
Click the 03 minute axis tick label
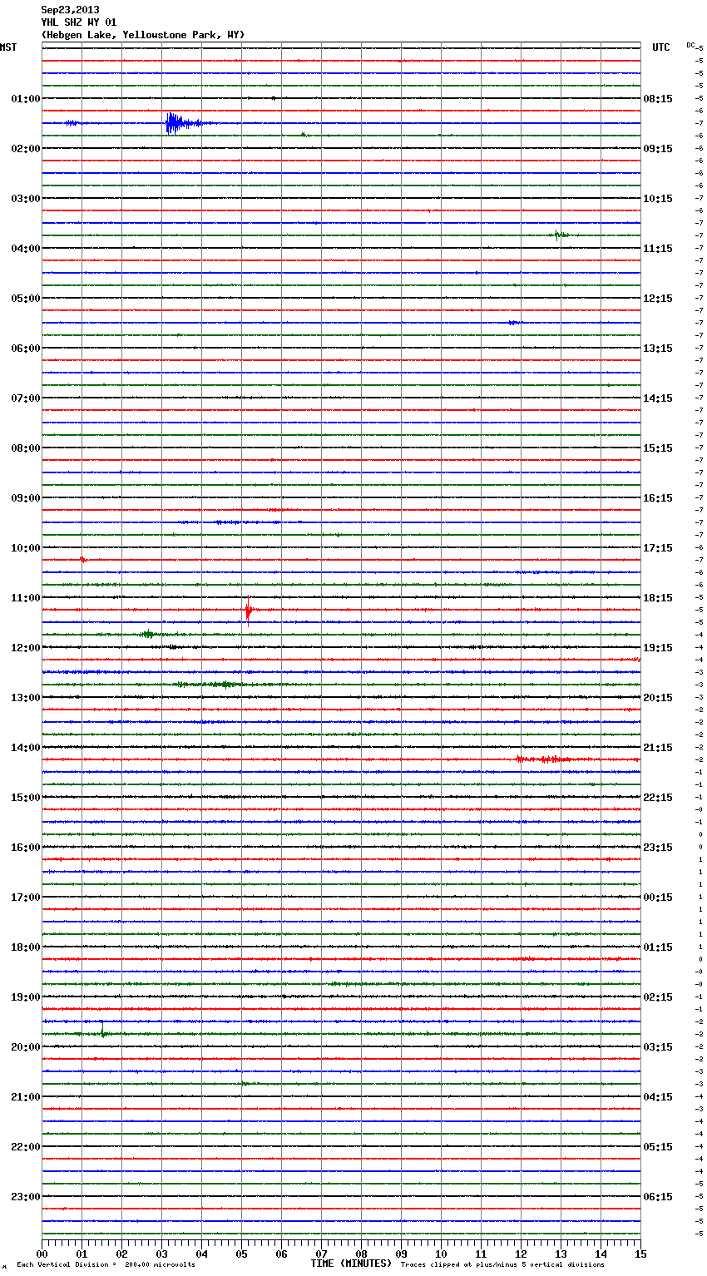coord(161,1254)
